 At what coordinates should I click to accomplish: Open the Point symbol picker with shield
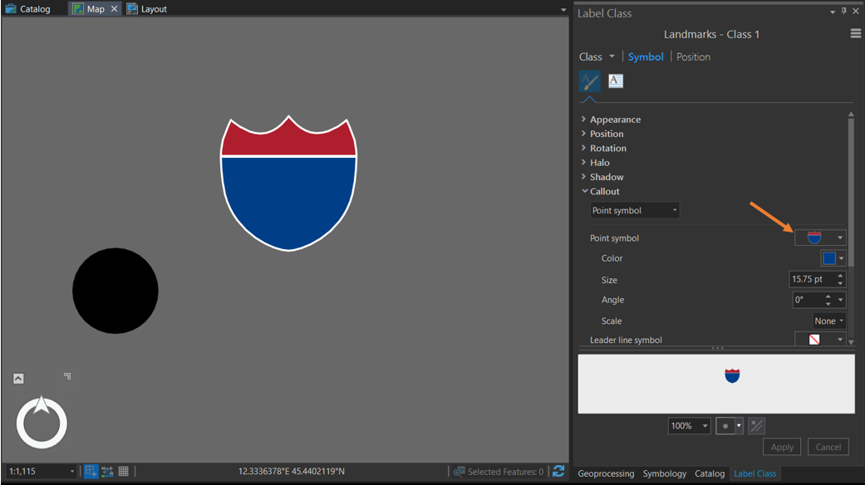pos(820,238)
